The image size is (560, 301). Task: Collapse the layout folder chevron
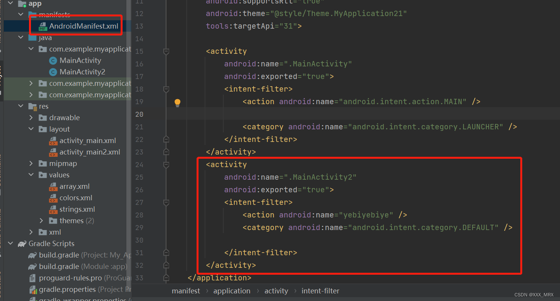(31, 129)
